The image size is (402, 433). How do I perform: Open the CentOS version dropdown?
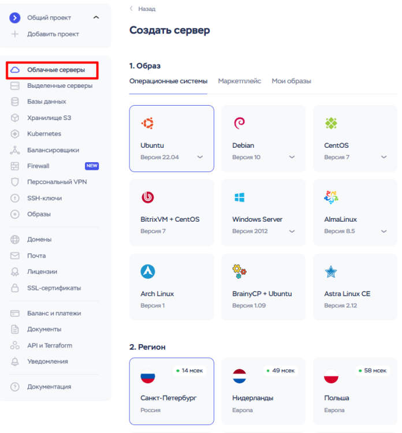pos(384,157)
